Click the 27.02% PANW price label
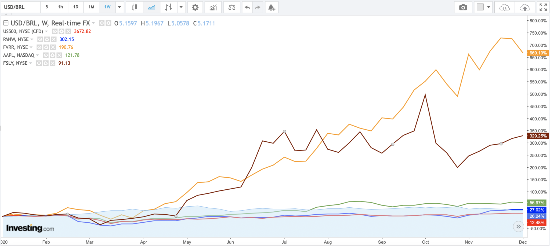The image size is (550, 246). [537, 210]
